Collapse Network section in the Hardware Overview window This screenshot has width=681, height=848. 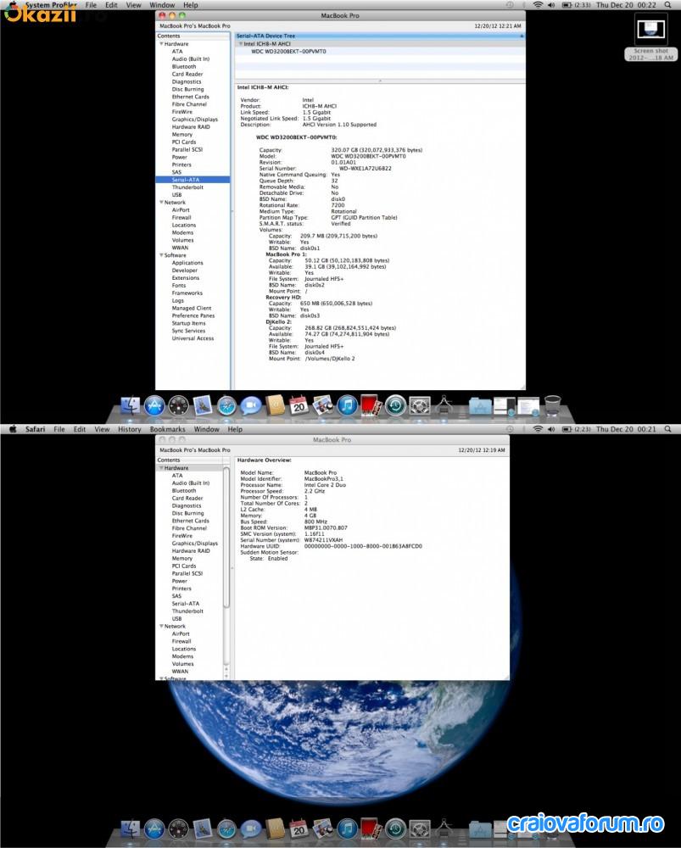[x=161, y=627]
